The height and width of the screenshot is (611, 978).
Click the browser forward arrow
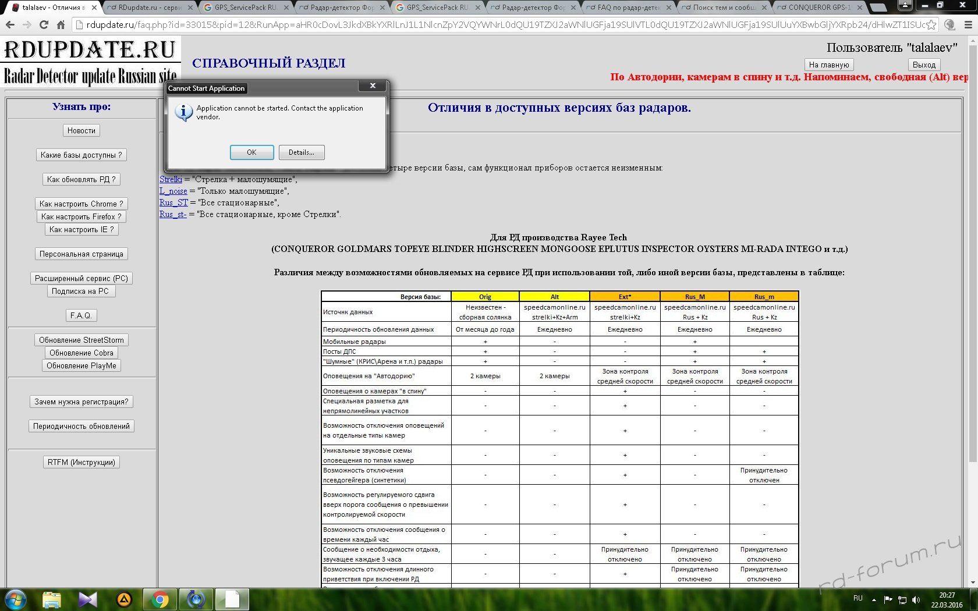point(27,24)
